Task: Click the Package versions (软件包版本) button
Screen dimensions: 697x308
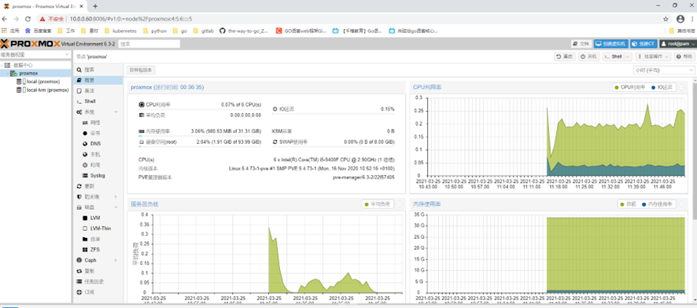Action: [141, 70]
